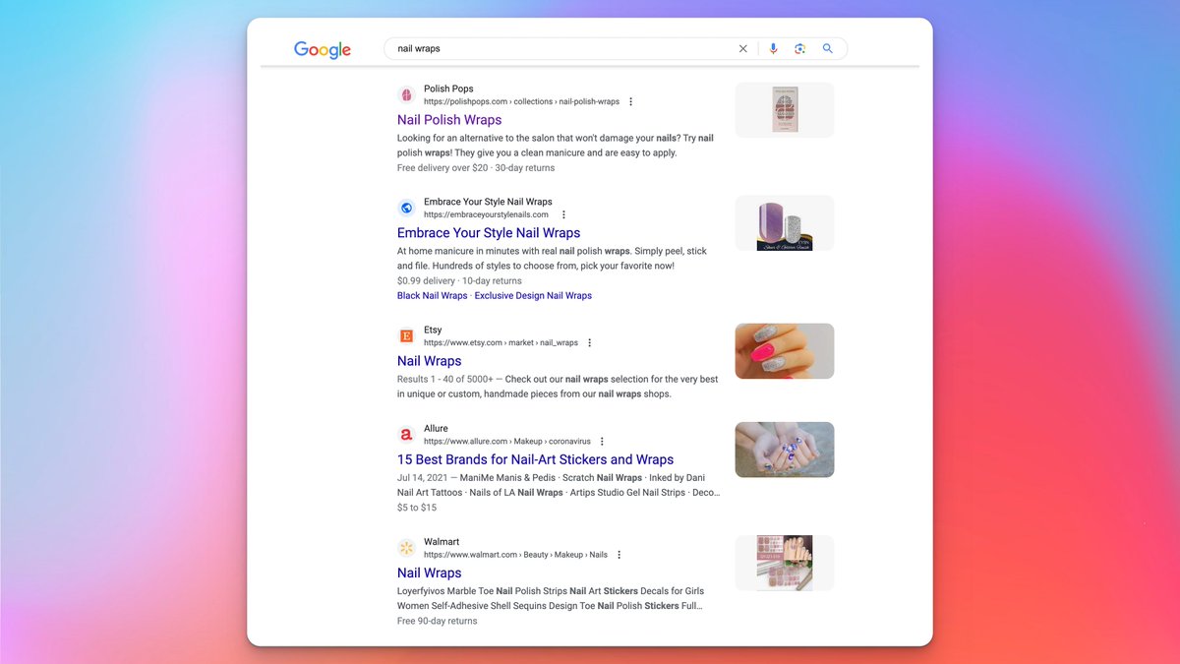The height and width of the screenshot is (664, 1180).
Task: Click the Embrace Your Style globe favicon
Action: point(406,209)
